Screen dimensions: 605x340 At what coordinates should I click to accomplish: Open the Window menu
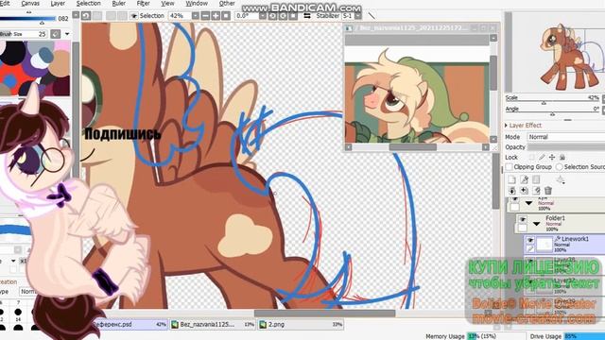coord(197,3)
